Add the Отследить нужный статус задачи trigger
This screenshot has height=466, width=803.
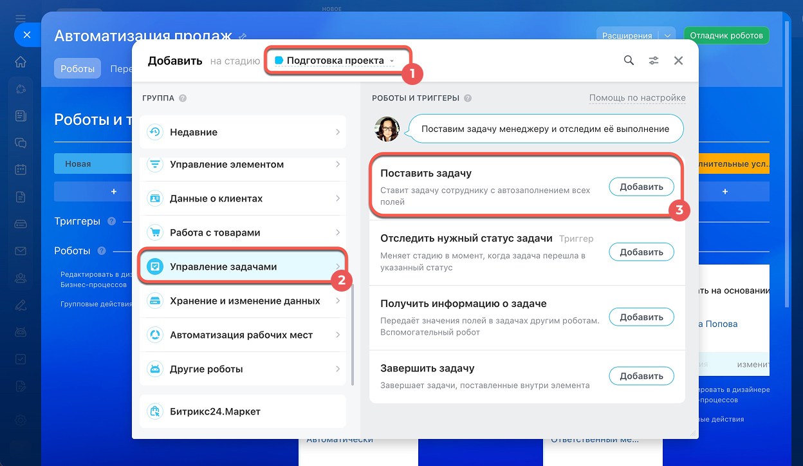pos(641,252)
